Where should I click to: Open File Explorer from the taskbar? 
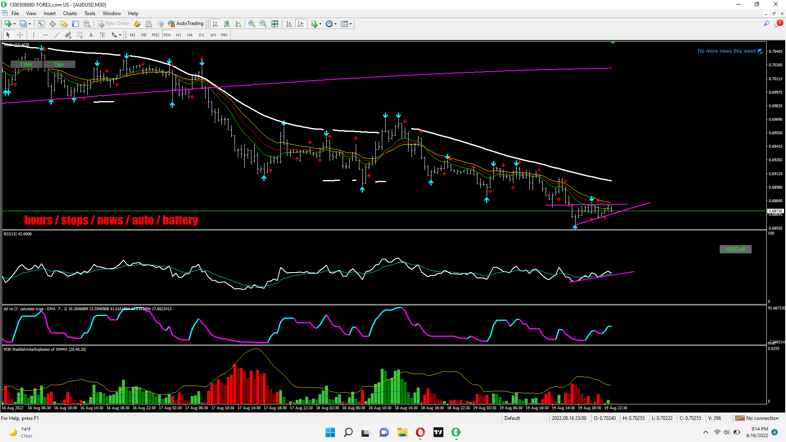point(402,432)
